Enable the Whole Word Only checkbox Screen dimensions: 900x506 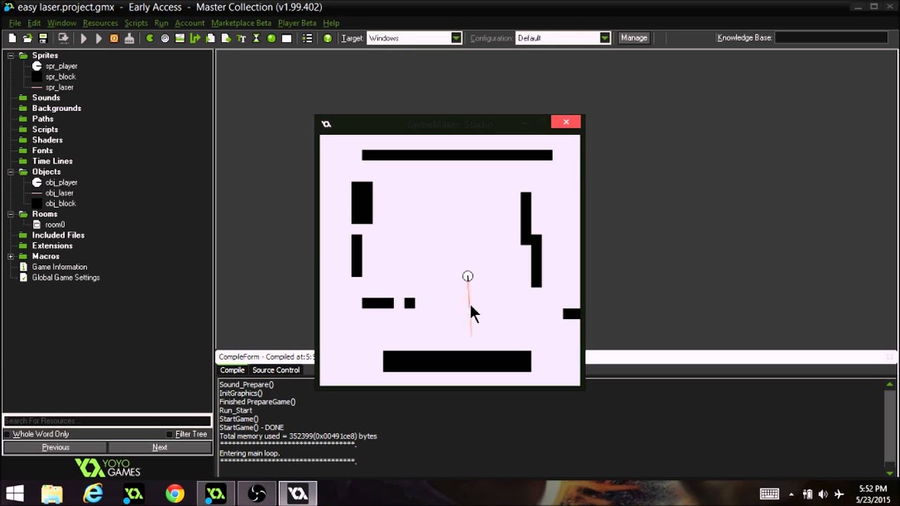(8, 434)
